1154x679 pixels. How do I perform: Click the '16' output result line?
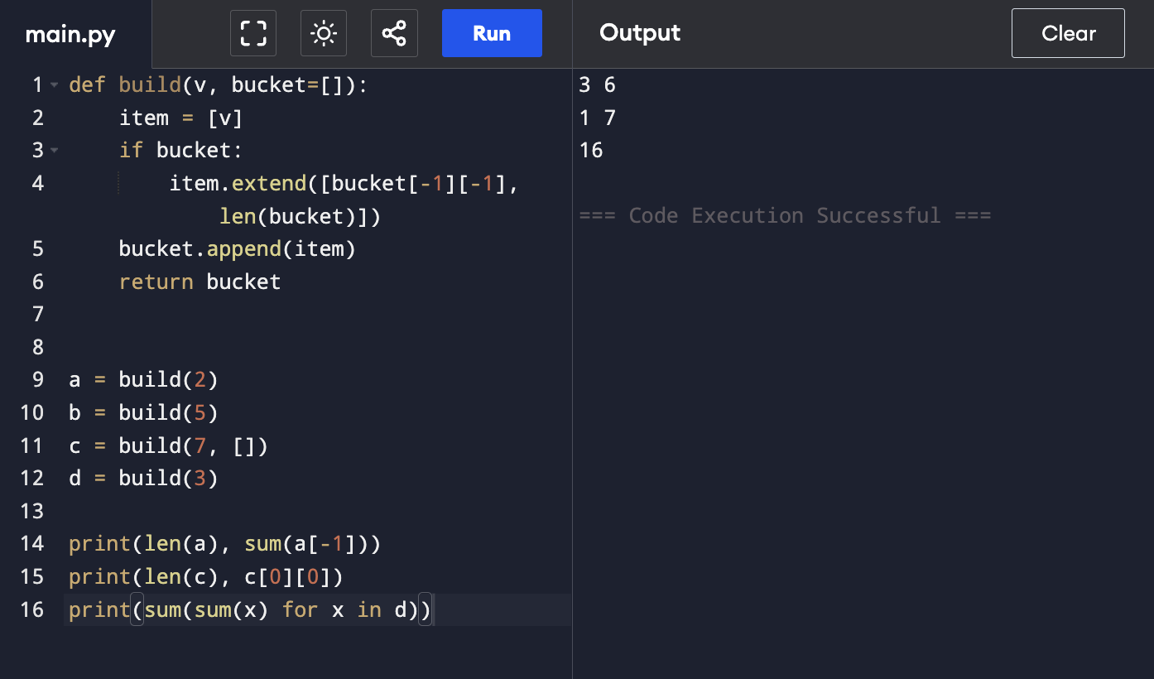(x=592, y=151)
